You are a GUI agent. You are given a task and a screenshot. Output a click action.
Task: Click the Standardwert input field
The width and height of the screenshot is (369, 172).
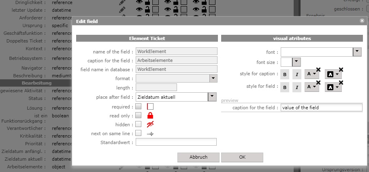(176, 142)
